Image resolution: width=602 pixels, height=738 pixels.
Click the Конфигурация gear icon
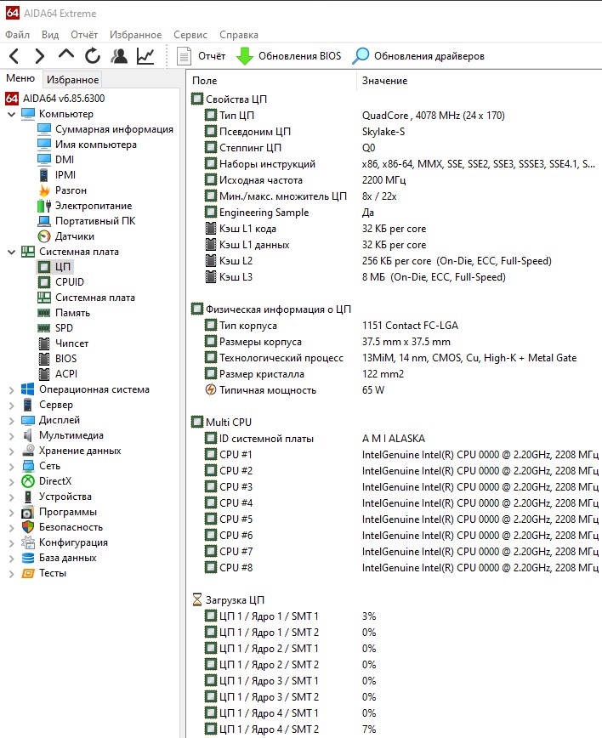click(x=28, y=542)
